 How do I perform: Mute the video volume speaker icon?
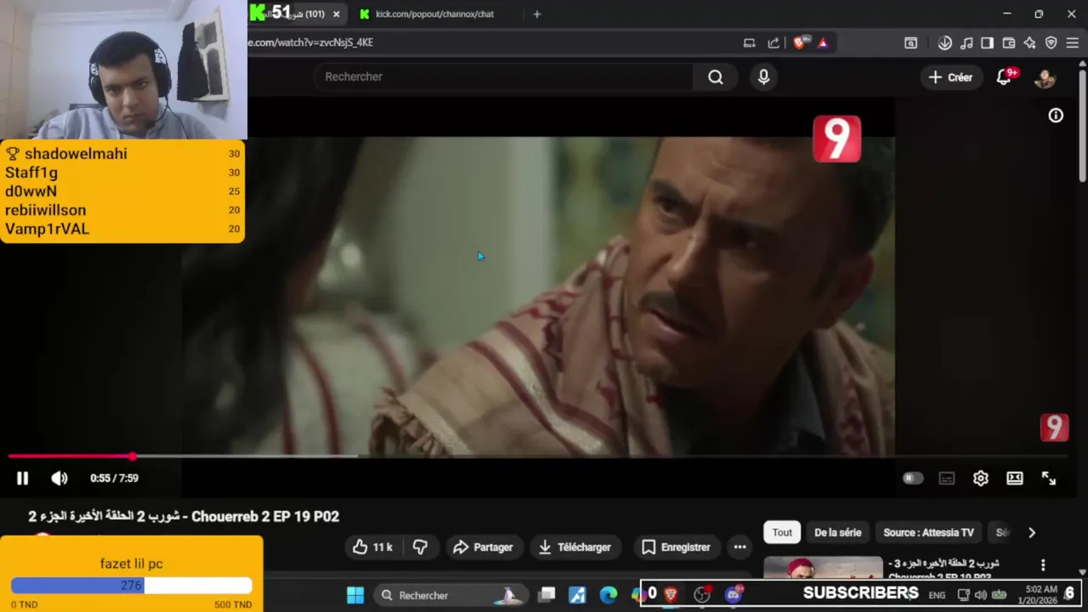pos(59,479)
